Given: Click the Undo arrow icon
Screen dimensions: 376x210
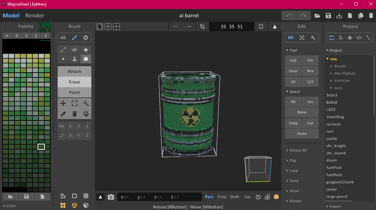Looking at the screenshot, I should click(289, 15).
